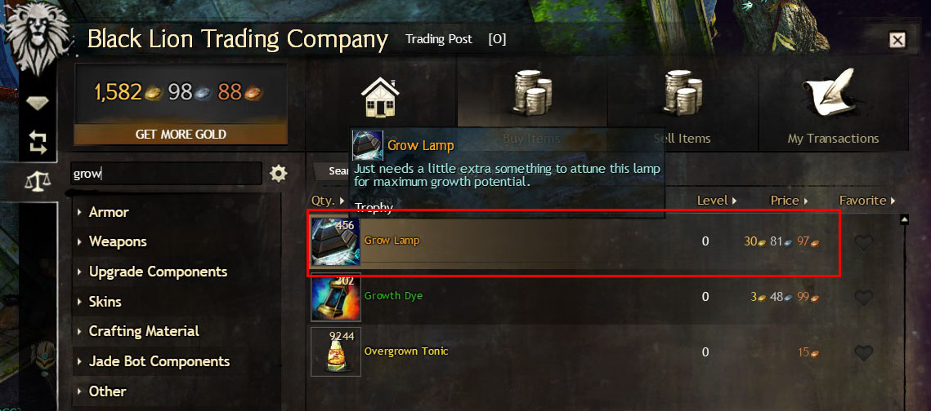Image resolution: width=931 pixels, height=411 pixels.
Task: Select the Currency Exchange arrows icon
Action: coord(38,142)
